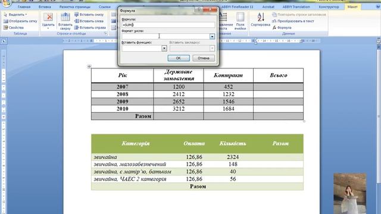Click Повторить строки заголовков
Screen dimensions: 381x214
[x=299, y=14]
